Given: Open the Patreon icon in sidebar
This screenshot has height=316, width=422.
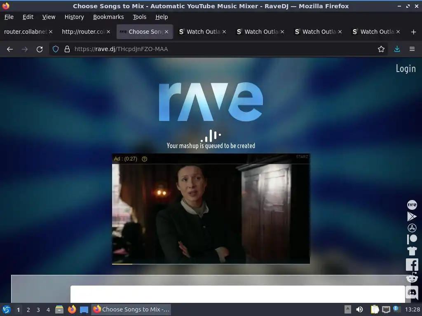Looking at the screenshot, I should [x=412, y=239].
